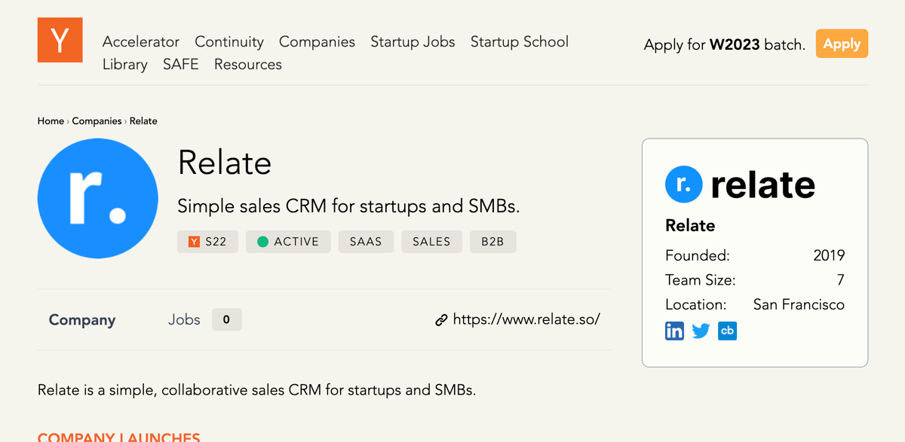Open the SAFE navigation link

[181, 64]
